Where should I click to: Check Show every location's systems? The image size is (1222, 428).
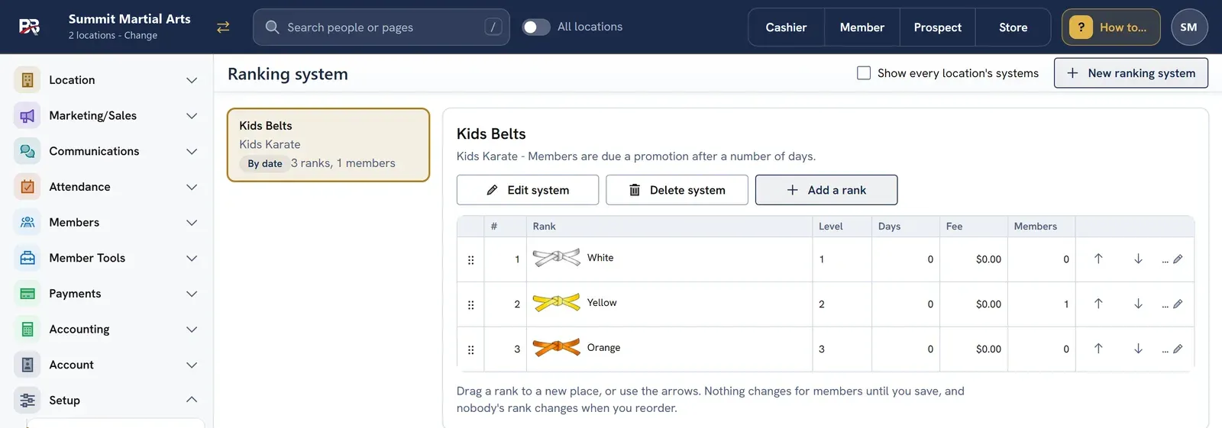(x=864, y=73)
